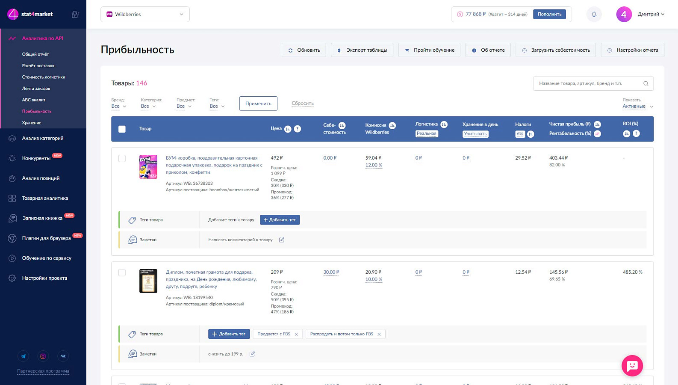Open Лента заказов
The height and width of the screenshot is (385, 678).
pos(36,89)
